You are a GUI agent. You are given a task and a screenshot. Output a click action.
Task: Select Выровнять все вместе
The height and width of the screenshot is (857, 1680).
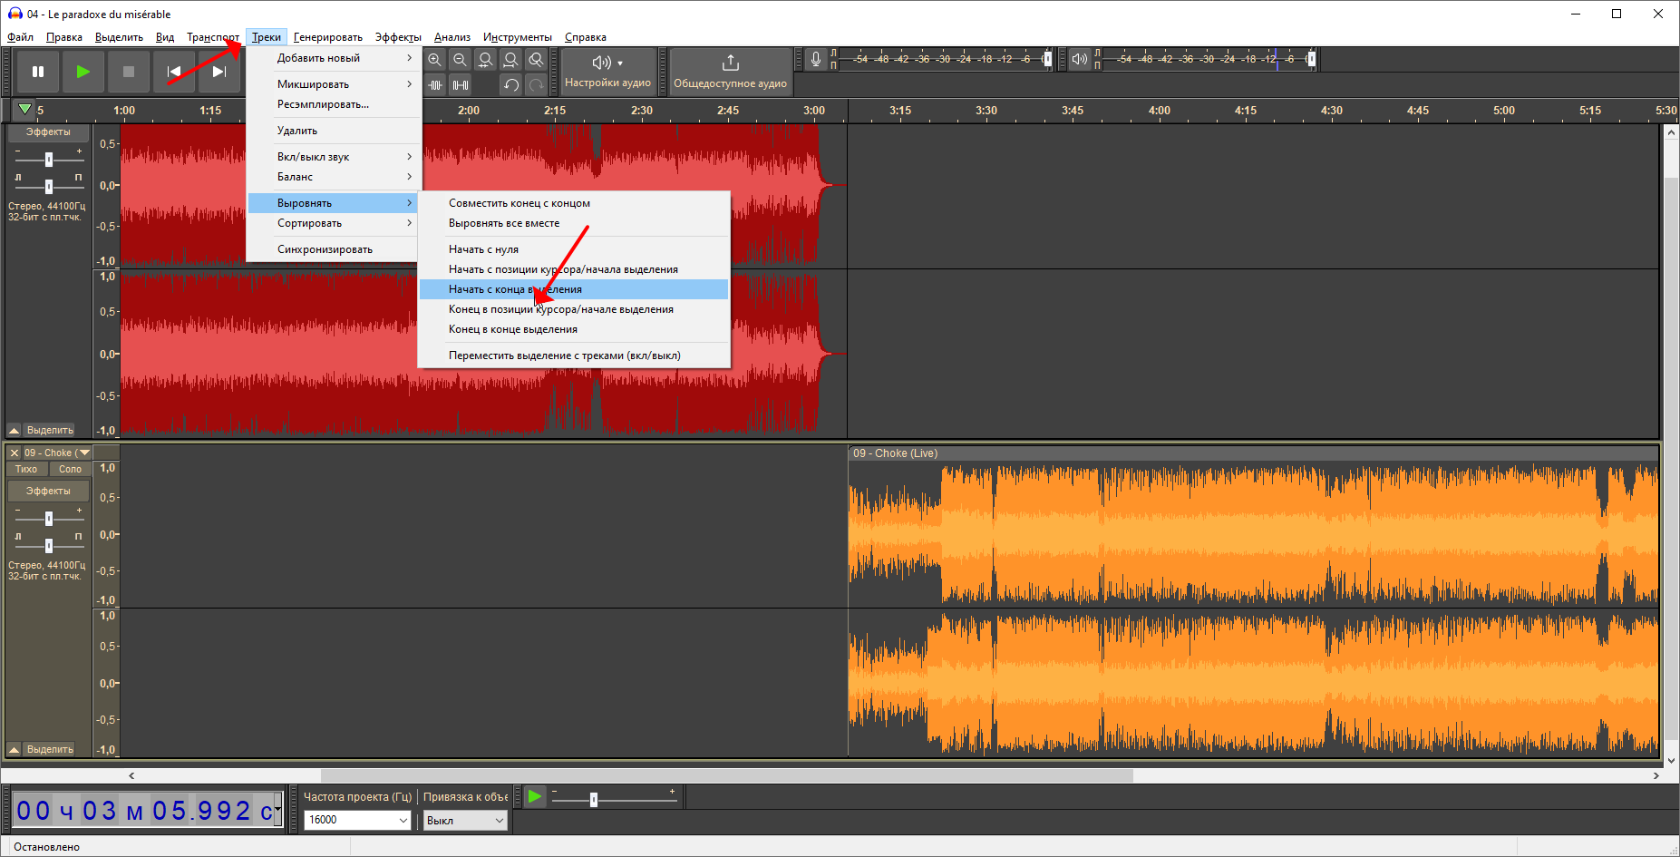click(574, 223)
